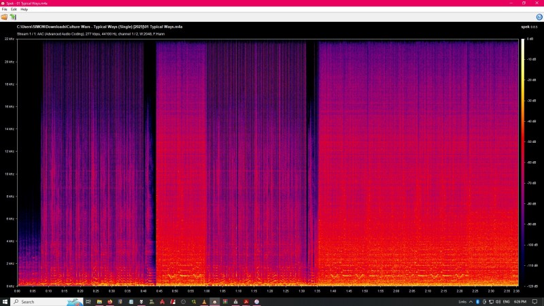Open the File menu

pyautogui.click(x=4, y=10)
